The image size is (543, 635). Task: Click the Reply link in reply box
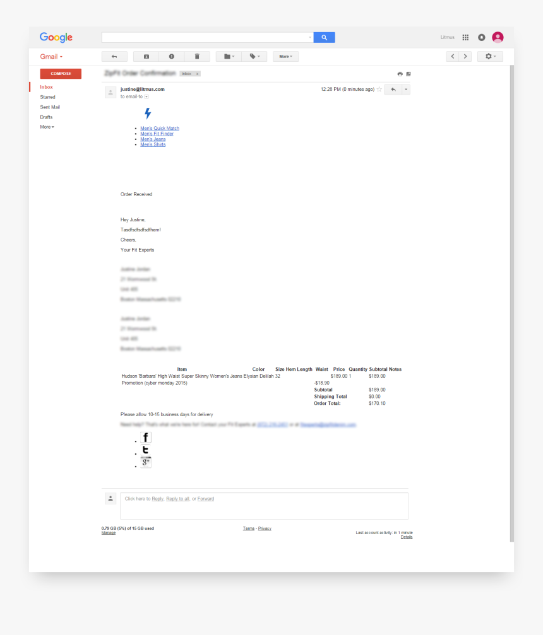[x=157, y=499]
